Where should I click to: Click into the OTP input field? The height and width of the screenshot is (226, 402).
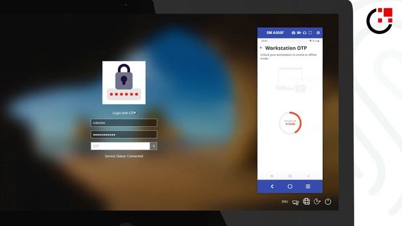click(x=120, y=146)
